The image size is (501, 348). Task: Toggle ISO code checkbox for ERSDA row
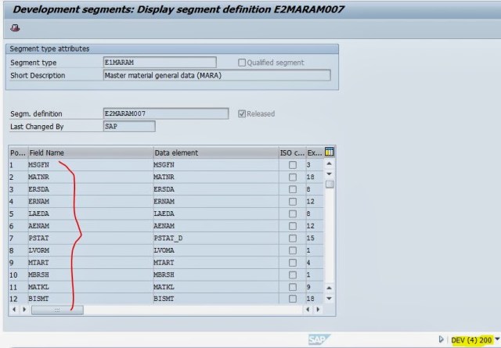click(x=292, y=189)
